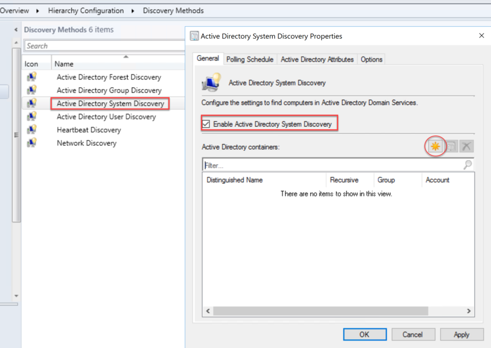Screen dimensions: 491x348
Task: Expand breadcrumb arrow after Hierarchy Configuration
Action: (133, 11)
